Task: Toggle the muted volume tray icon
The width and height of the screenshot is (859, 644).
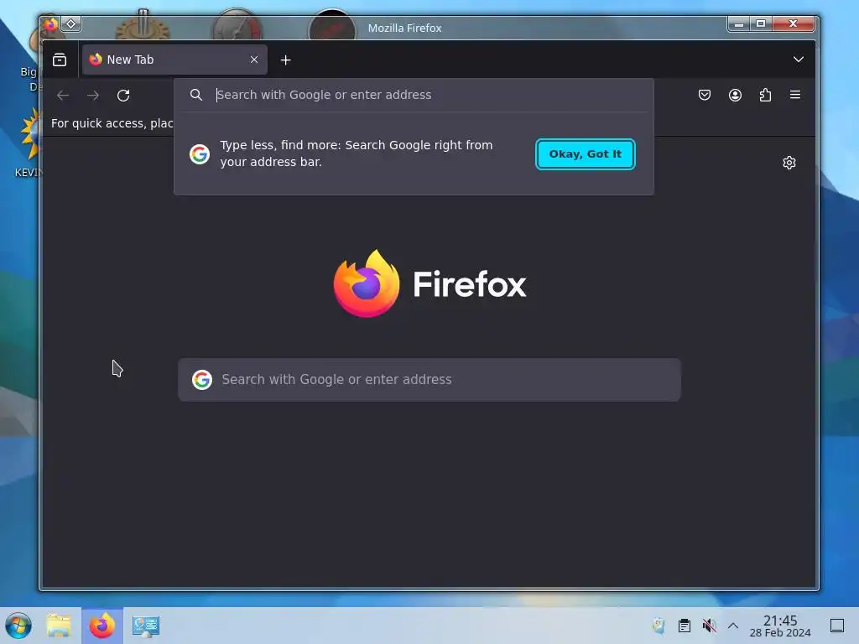Action: point(710,626)
